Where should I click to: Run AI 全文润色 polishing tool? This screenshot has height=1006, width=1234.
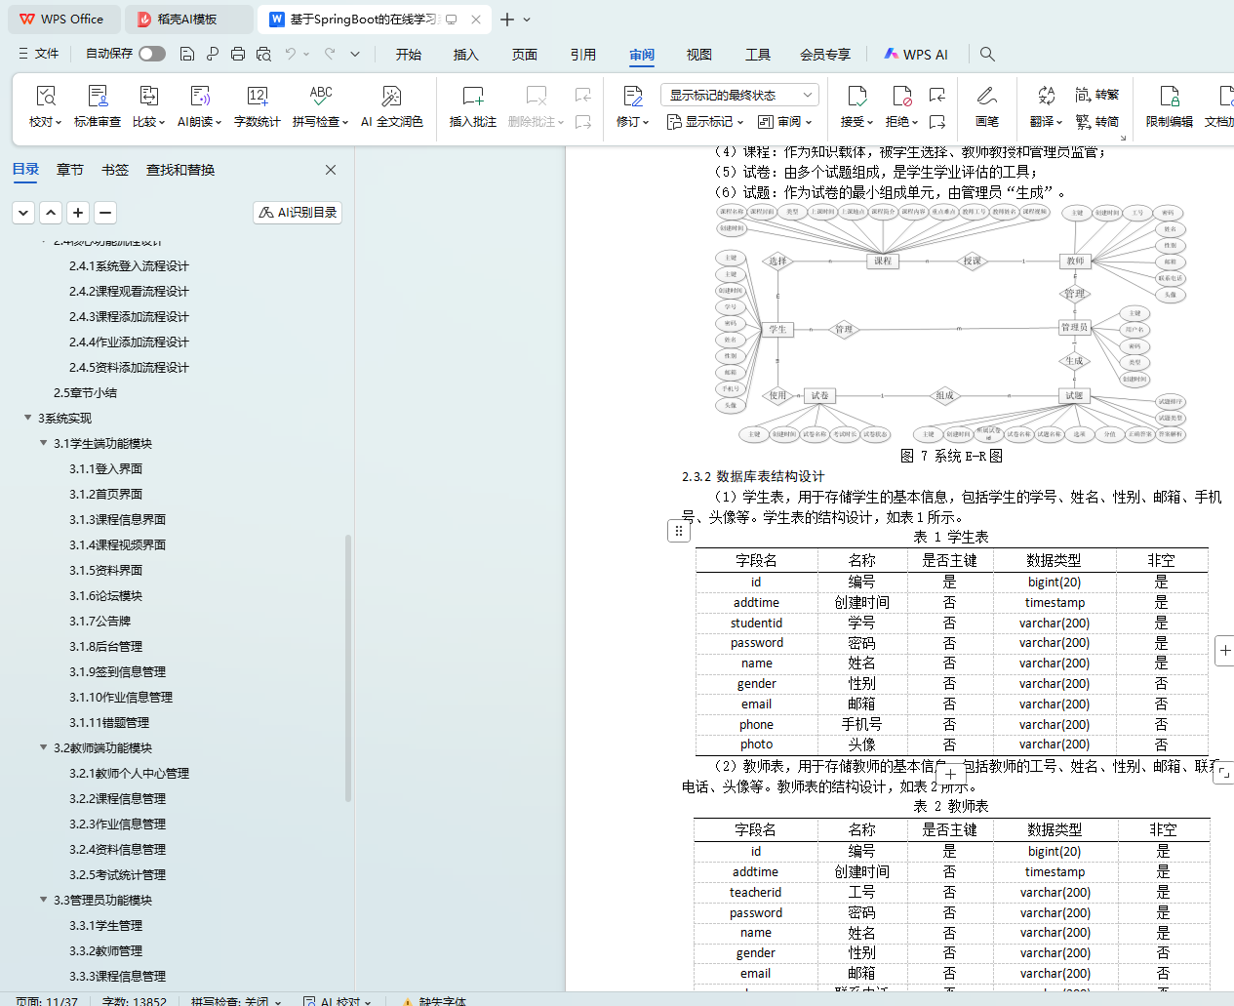pos(391,105)
